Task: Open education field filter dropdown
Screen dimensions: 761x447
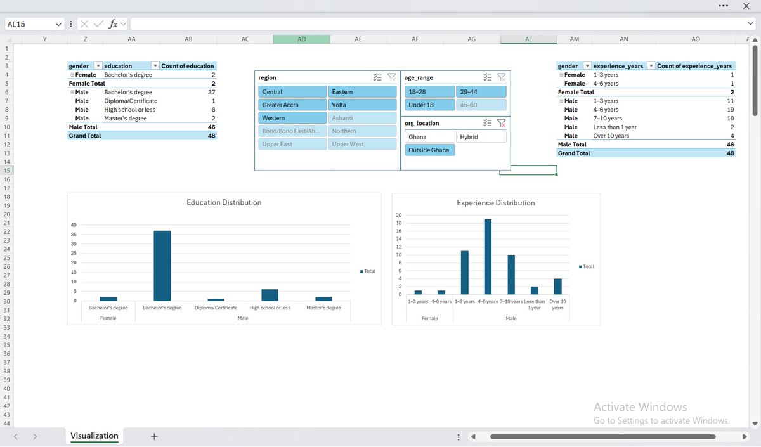Action: [x=155, y=66]
